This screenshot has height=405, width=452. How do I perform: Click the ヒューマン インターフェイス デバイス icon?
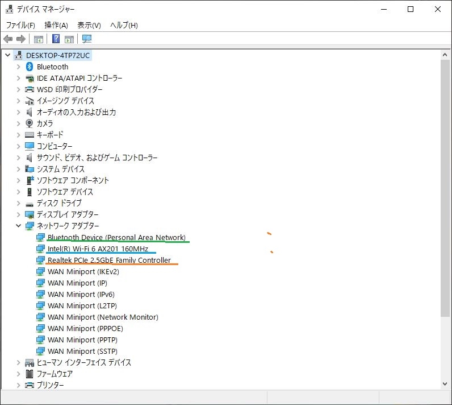click(x=29, y=362)
